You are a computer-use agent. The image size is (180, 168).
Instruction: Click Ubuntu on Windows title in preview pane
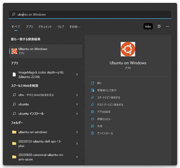(x=128, y=63)
